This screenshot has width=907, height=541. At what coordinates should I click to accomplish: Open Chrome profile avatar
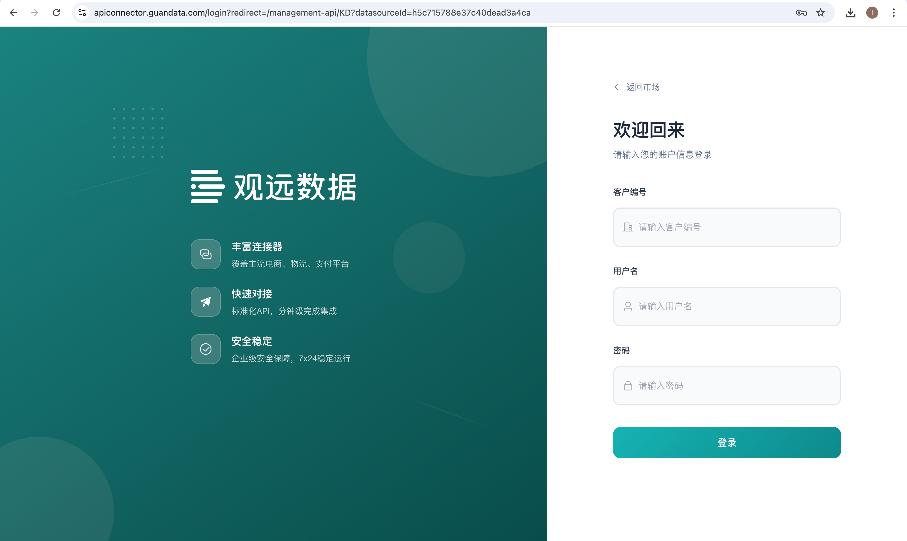point(872,13)
